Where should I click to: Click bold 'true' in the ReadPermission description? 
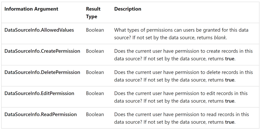coord(230,122)
